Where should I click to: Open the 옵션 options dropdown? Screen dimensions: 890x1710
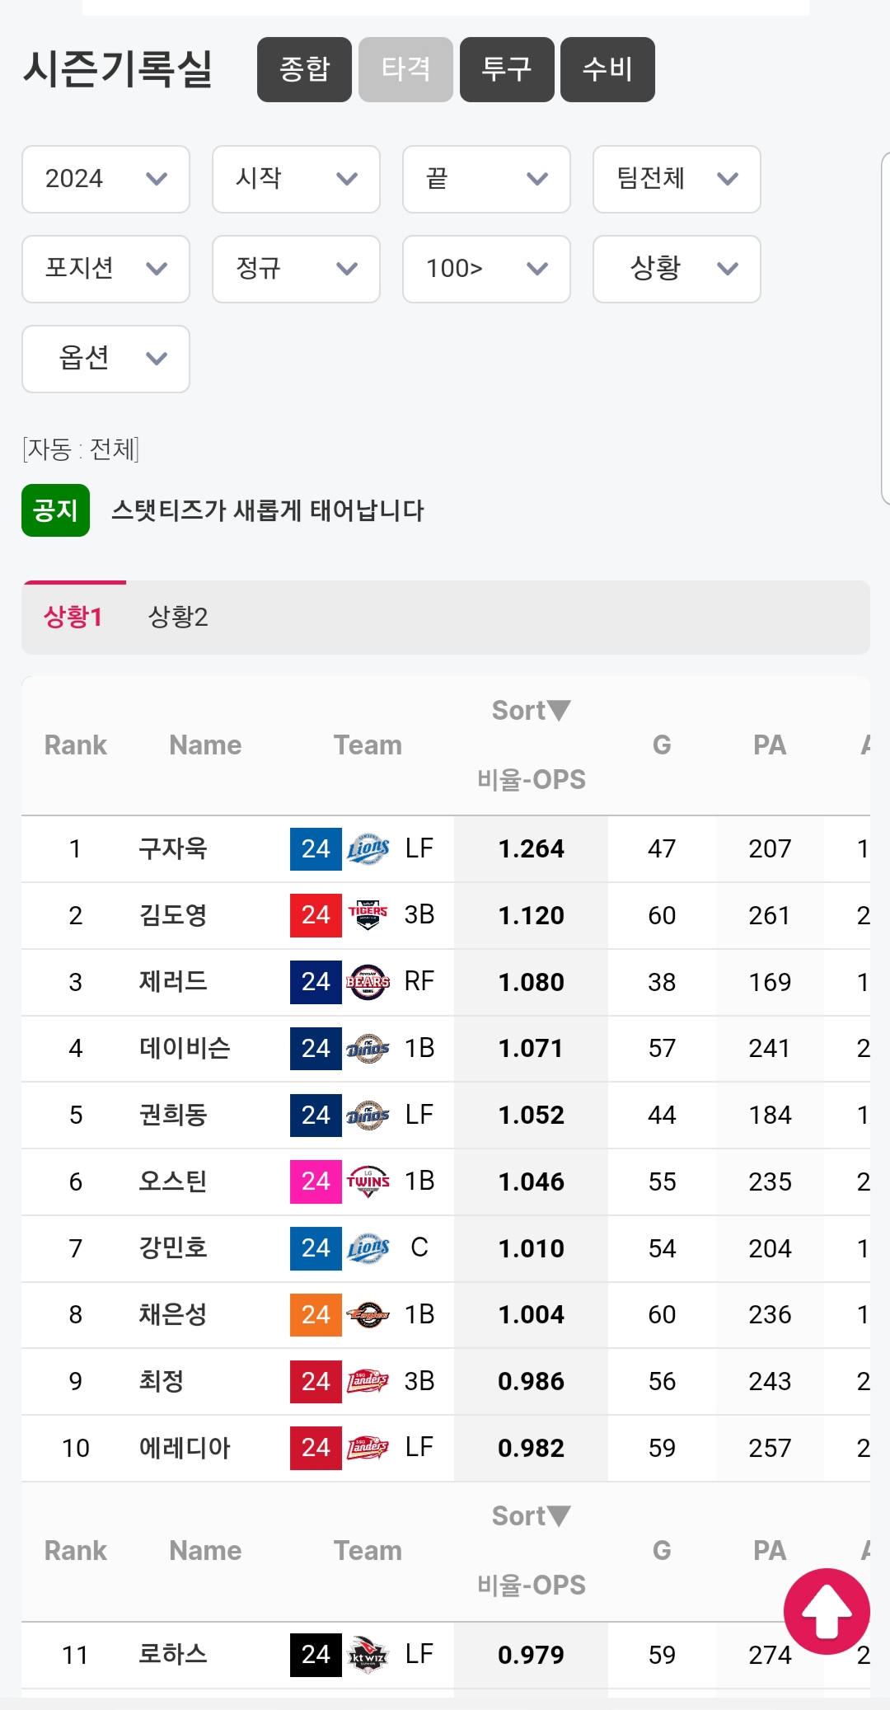tap(105, 359)
